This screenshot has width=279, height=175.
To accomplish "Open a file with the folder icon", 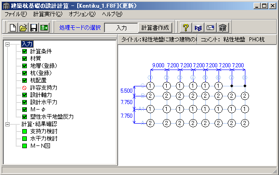I will pos(23,28).
